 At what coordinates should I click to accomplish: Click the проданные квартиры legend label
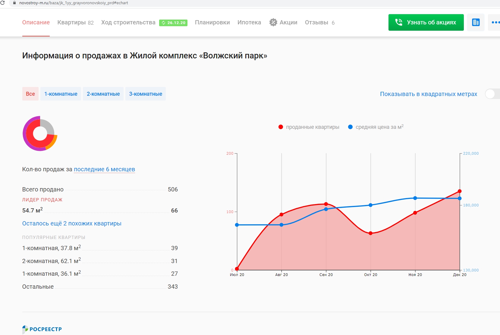click(313, 127)
